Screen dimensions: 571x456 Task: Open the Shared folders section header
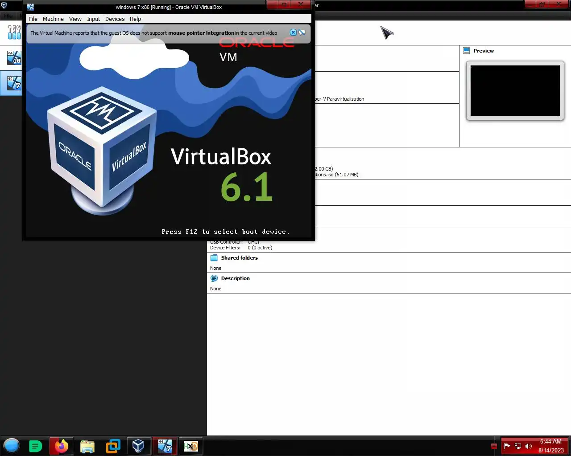pyautogui.click(x=240, y=258)
